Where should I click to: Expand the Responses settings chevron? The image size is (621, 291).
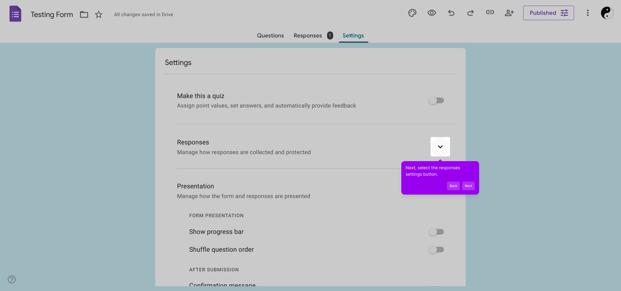click(x=440, y=147)
